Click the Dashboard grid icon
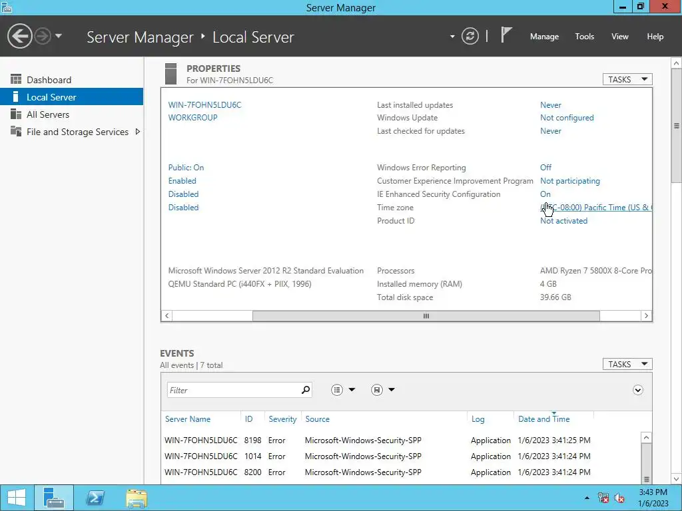682x511 pixels. point(16,79)
